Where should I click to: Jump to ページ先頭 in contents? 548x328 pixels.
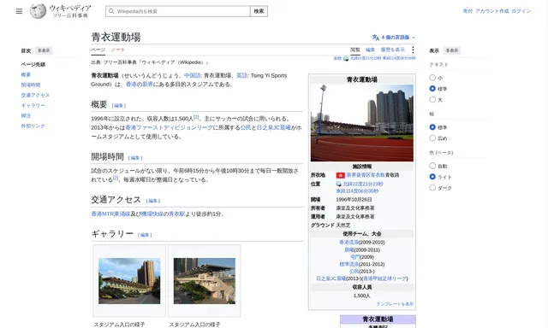tap(33, 64)
